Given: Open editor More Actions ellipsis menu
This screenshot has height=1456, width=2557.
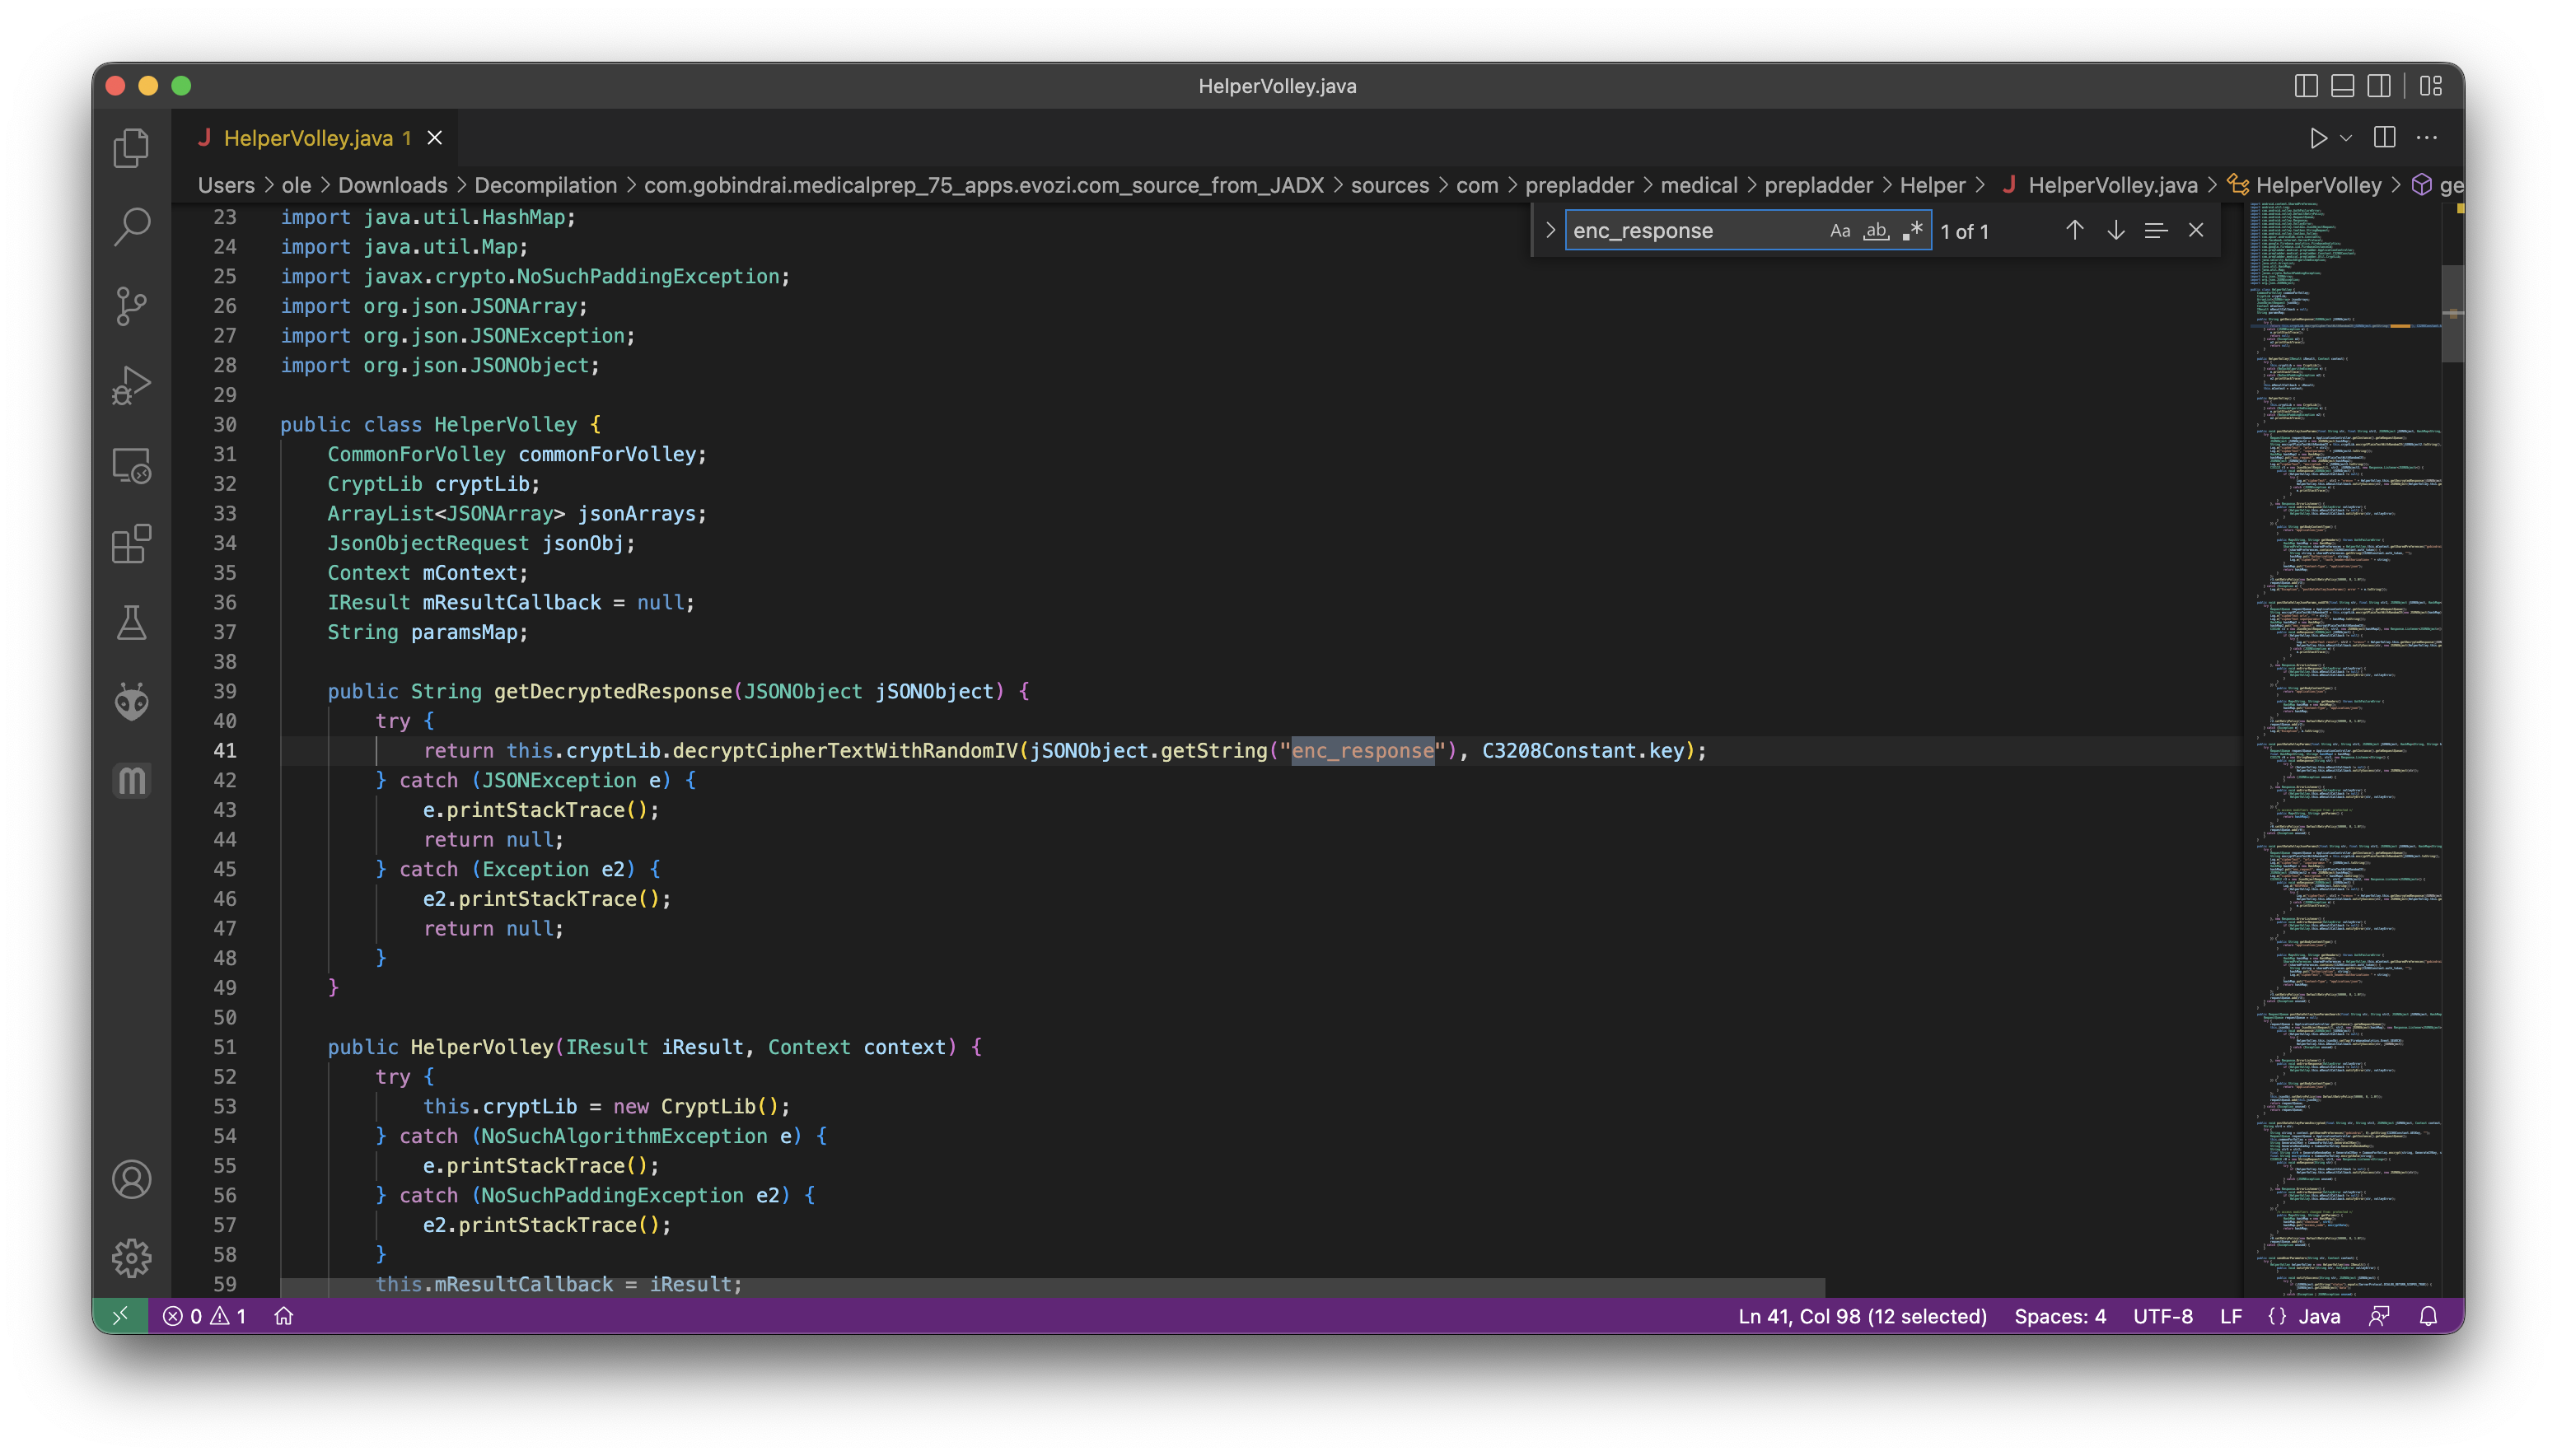Looking at the screenshot, I should click(2427, 138).
